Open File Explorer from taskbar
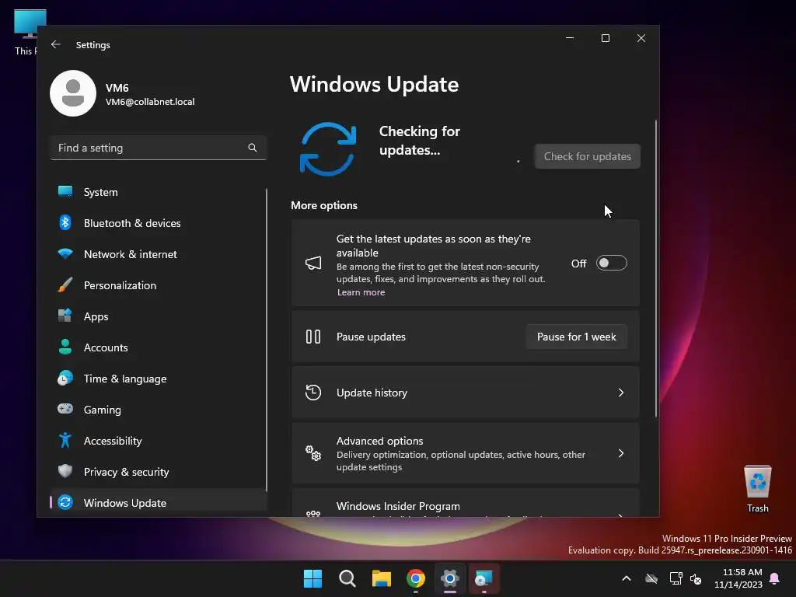796x597 pixels. (x=381, y=578)
